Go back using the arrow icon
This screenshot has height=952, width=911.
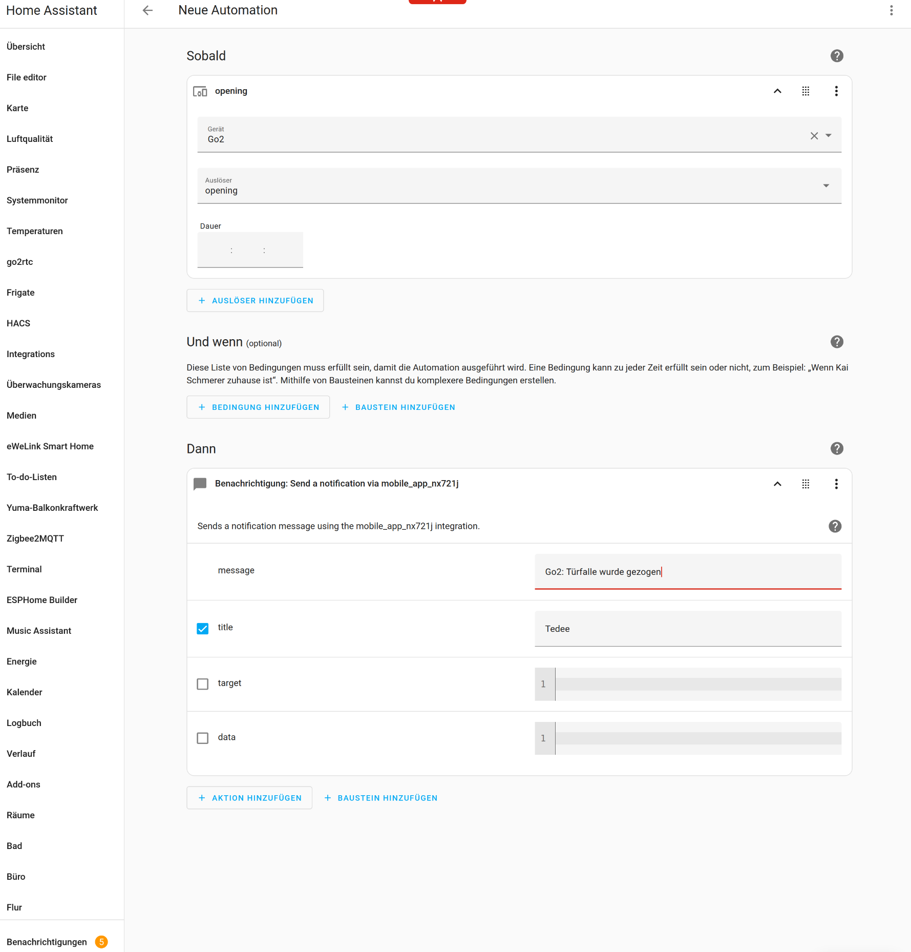click(147, 10)
